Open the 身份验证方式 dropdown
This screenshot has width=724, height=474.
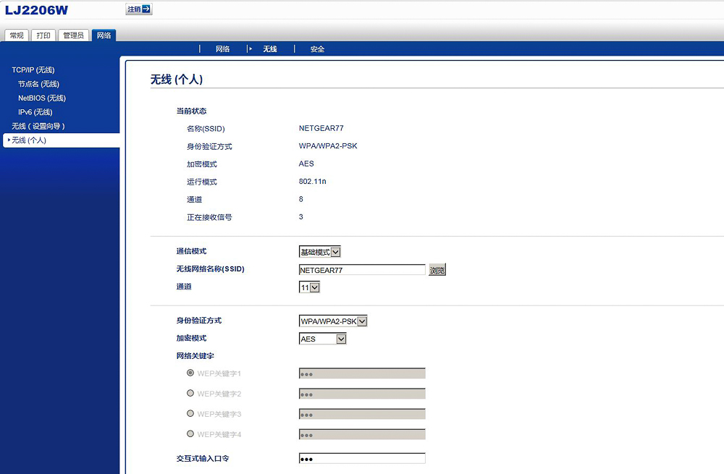(333, 321)
